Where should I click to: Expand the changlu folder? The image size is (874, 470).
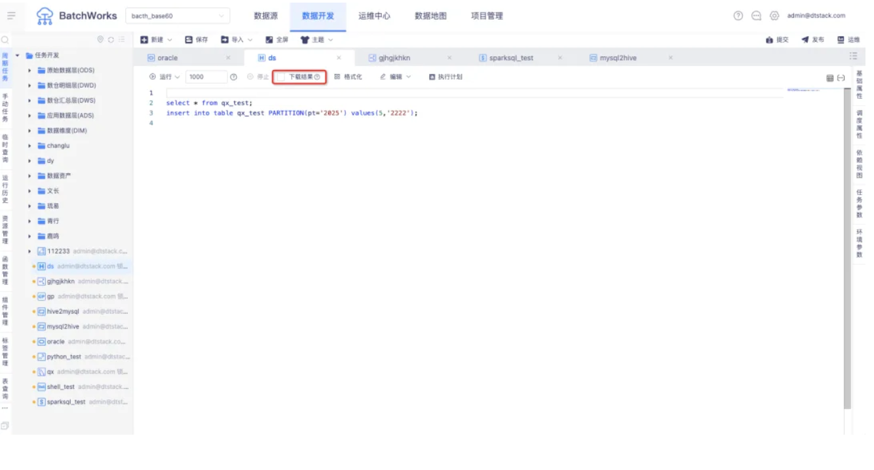[29, 145]
